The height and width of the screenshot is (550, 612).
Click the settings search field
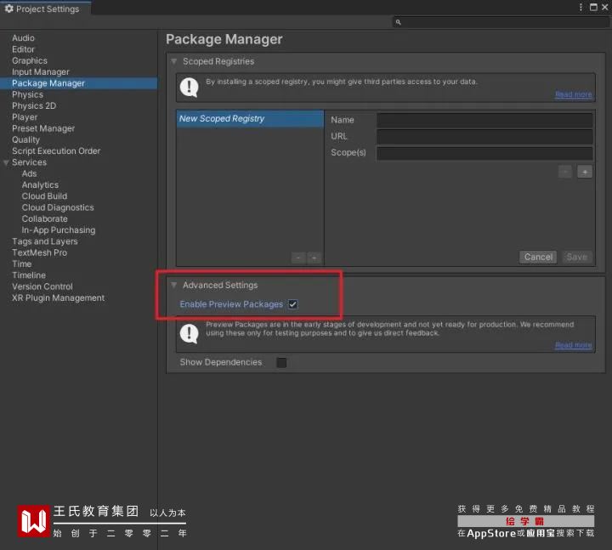click(x=501, y=22)
